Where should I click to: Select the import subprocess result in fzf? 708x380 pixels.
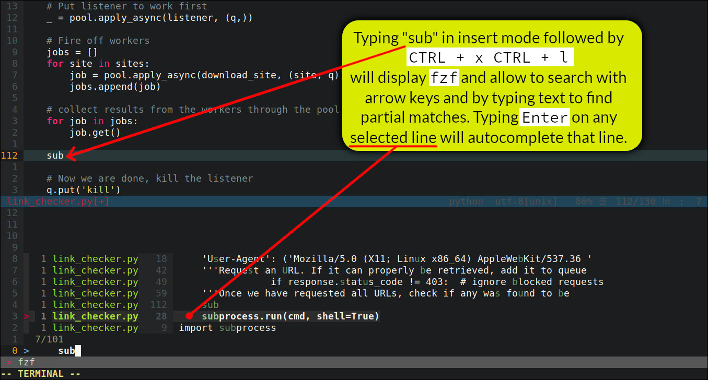click(x=227, y=327)
